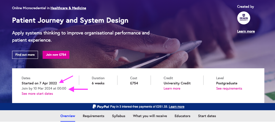The height and width of the screenshot is (126, 275).
Task: Click the Started on 7 Apr 2022 text
Action: [x=39, y=83]
